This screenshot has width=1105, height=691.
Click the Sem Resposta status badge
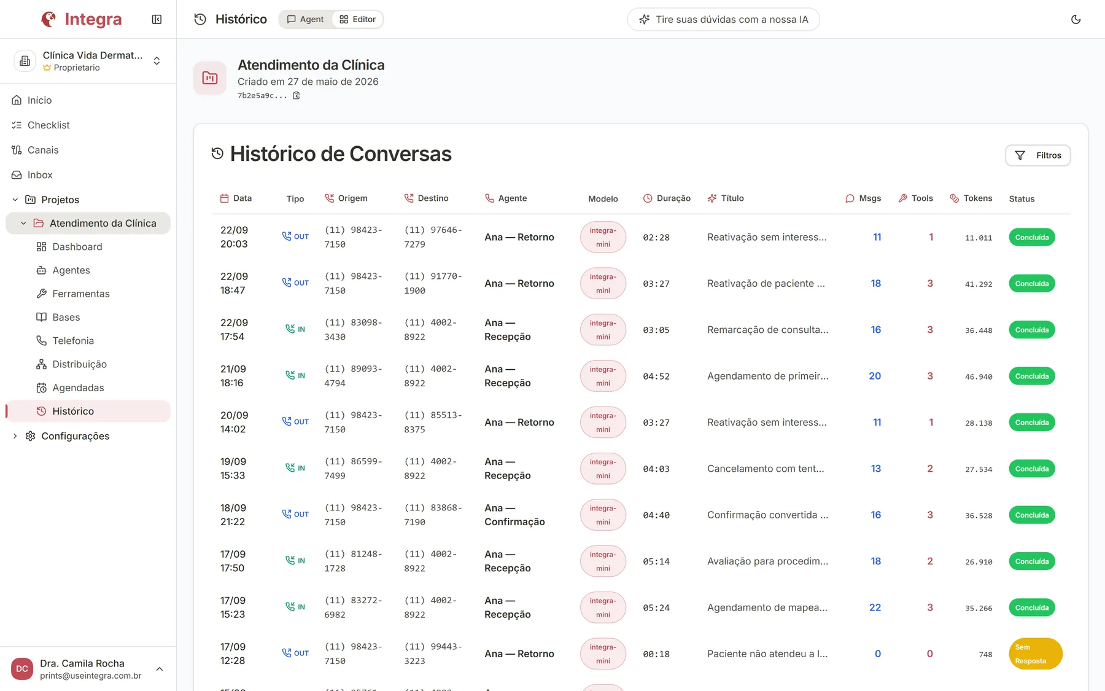pyautogui.click(x=1035, y=654)
